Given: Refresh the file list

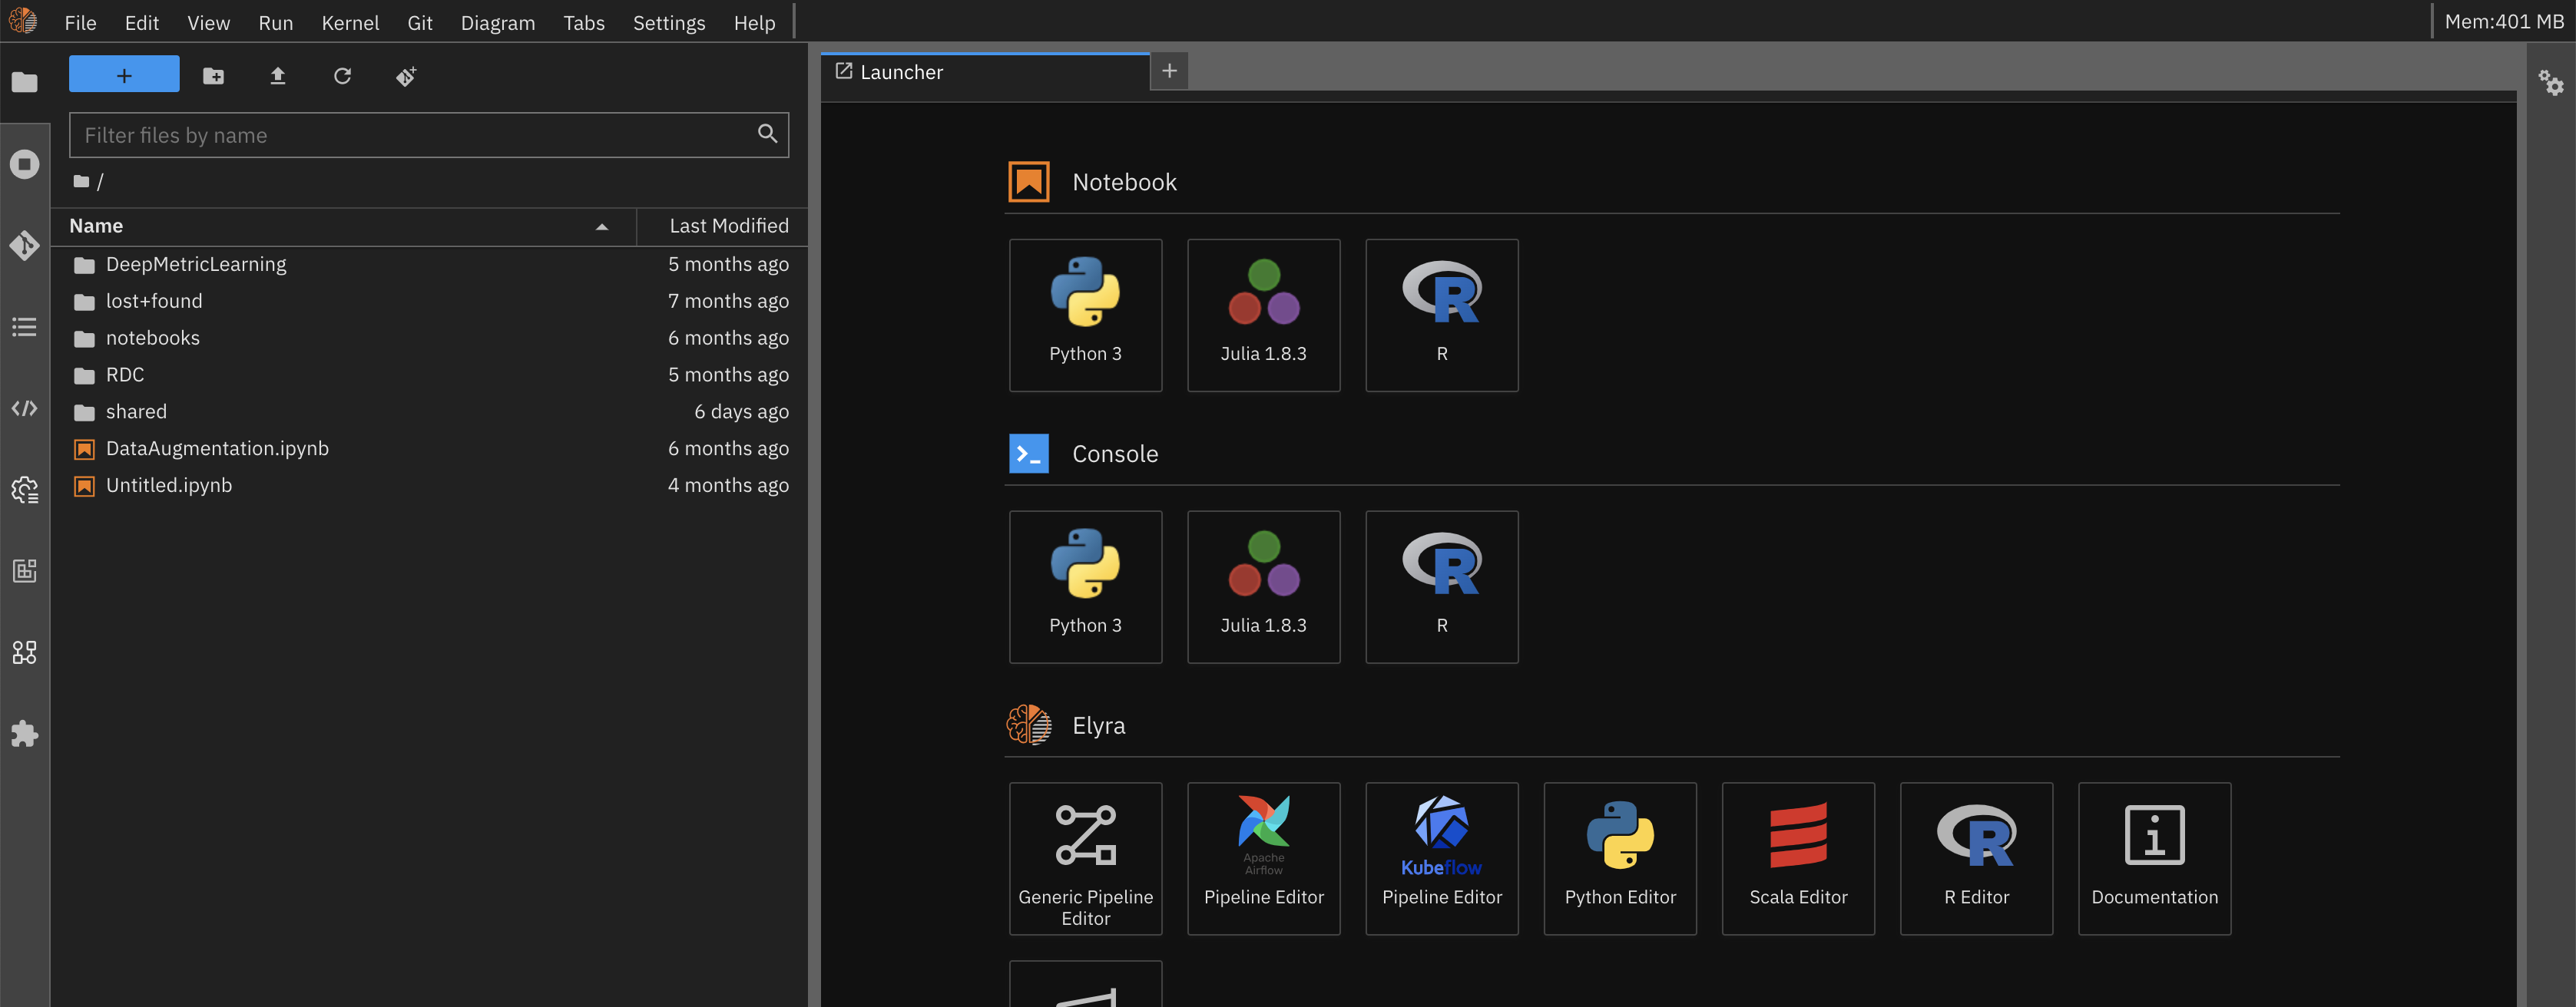Looking at the screenshot, I should [x=342, y=76].
